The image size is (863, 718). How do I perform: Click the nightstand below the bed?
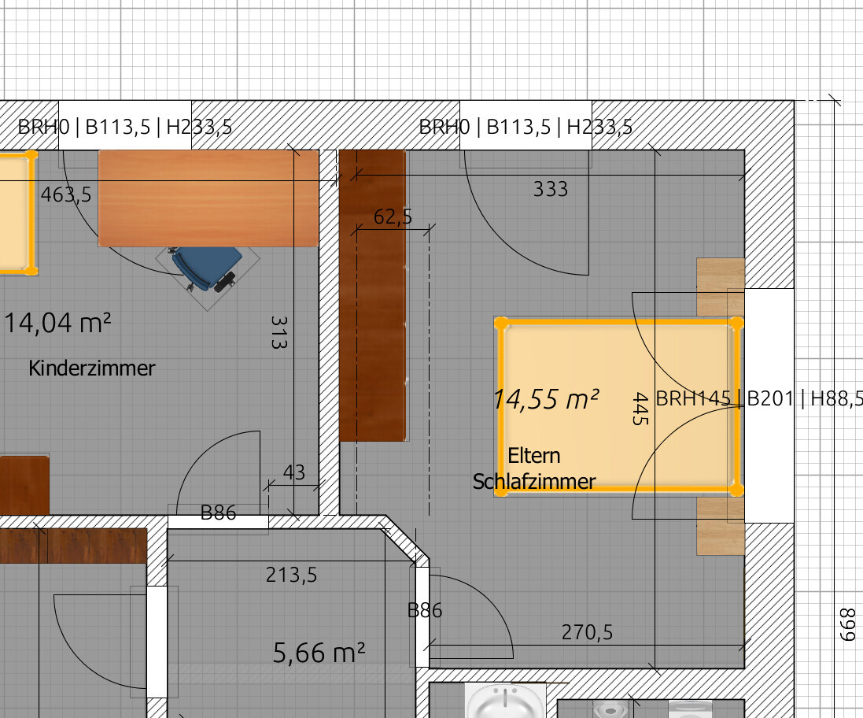(x=719, y=526)
